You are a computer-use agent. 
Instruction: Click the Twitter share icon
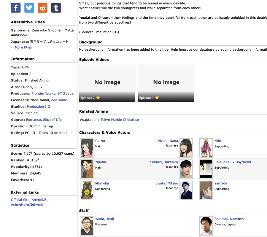click(29, 8)
